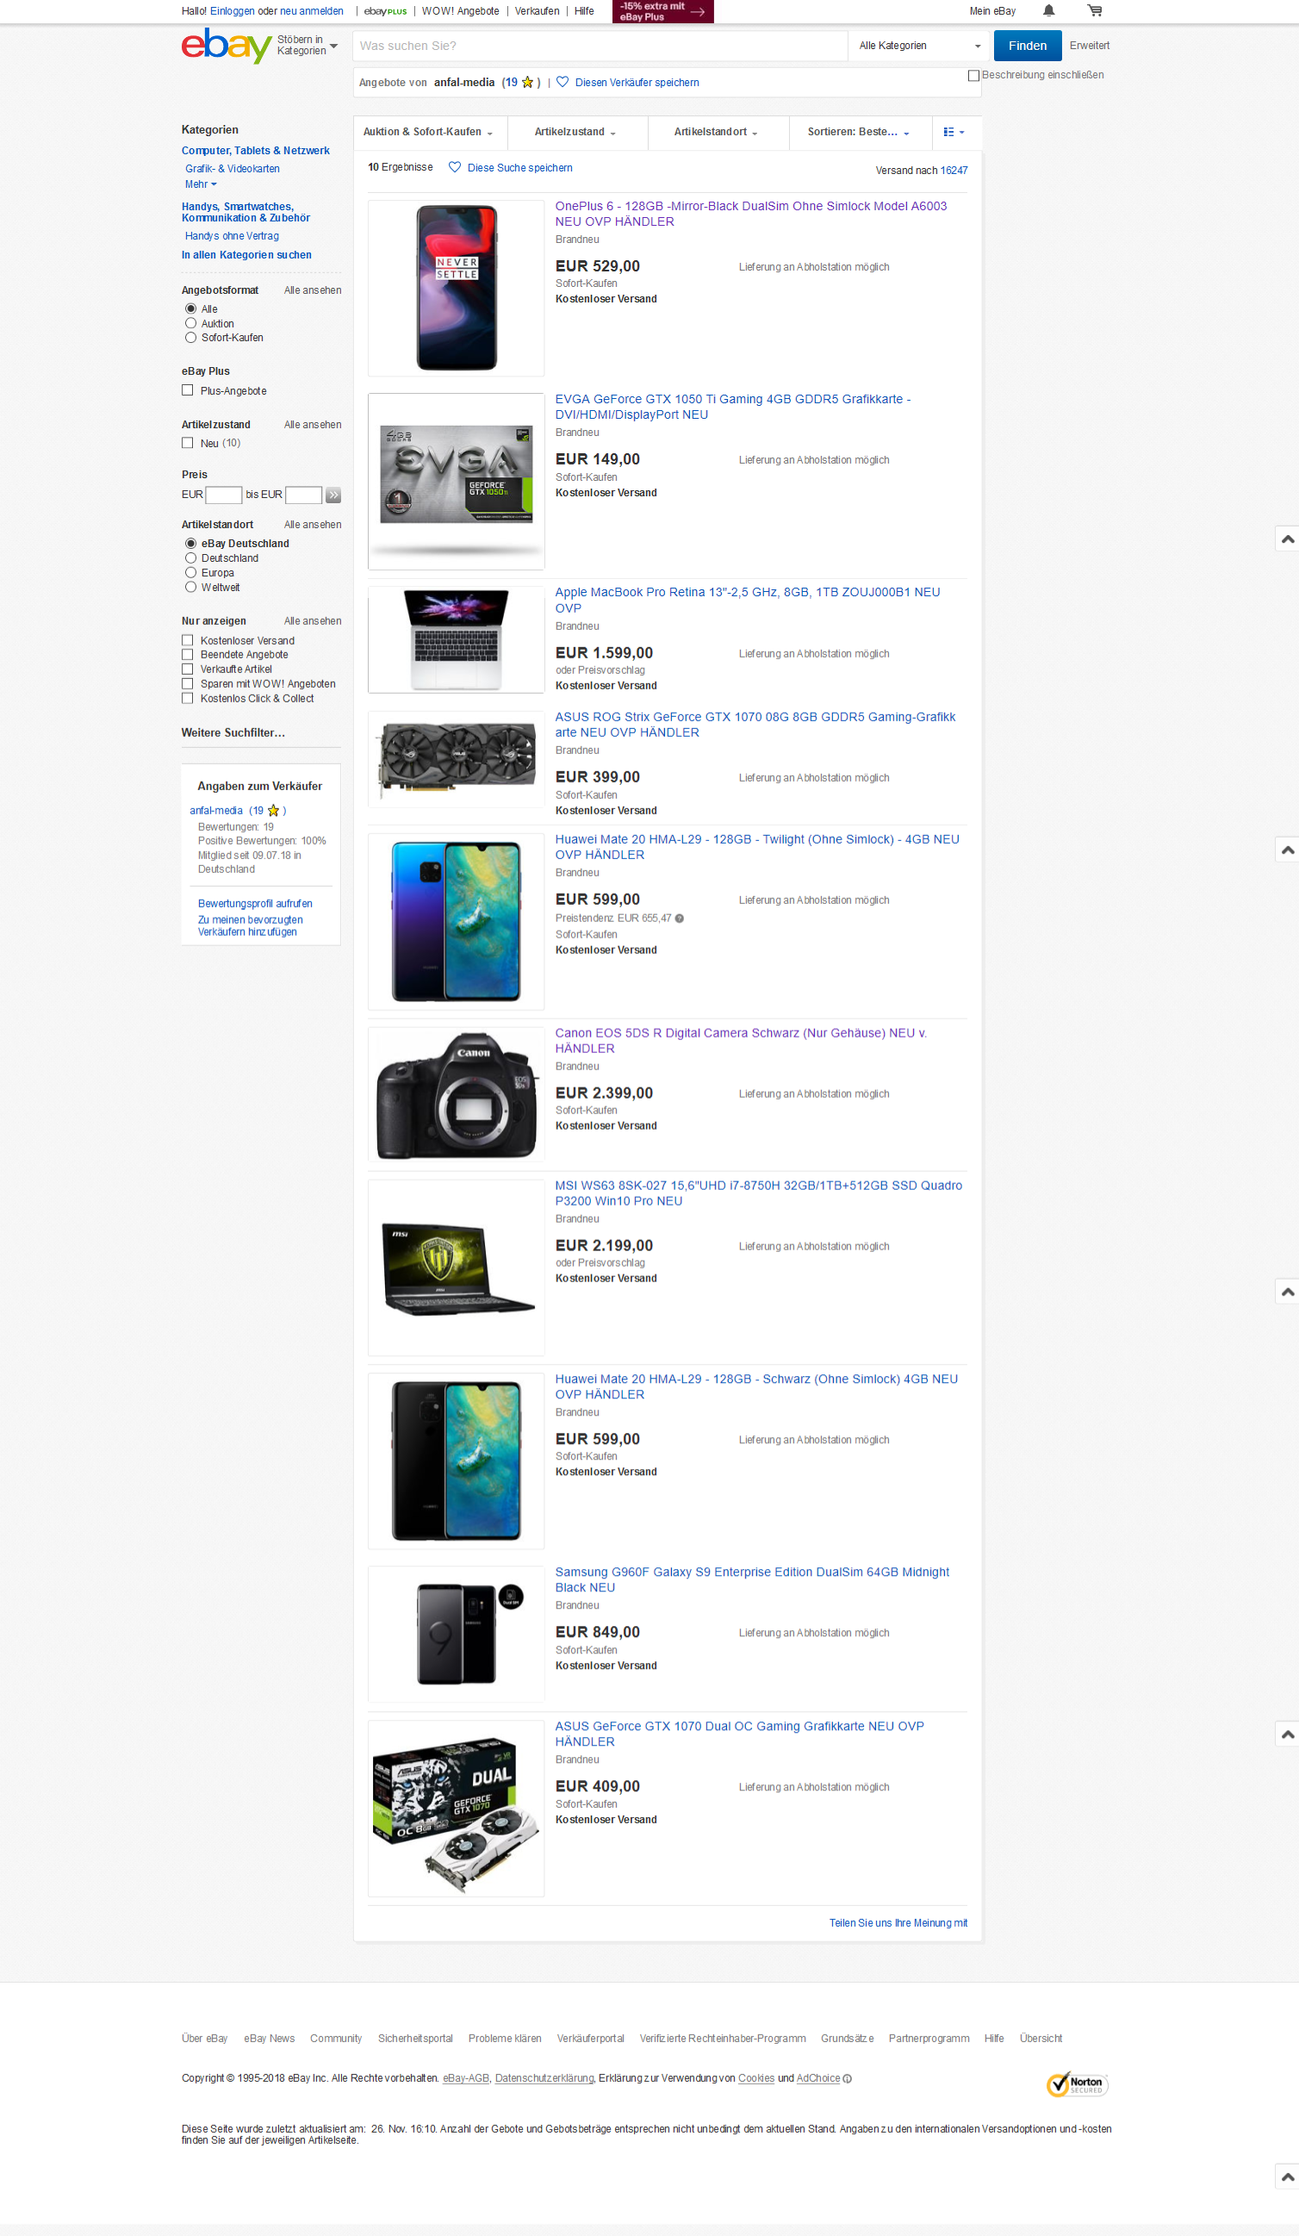
Task: Click the Einloggen link
Action: click(x=232, y=11)
